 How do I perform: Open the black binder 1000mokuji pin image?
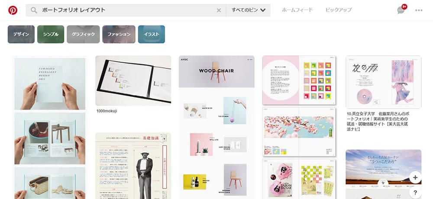(133, 80)
